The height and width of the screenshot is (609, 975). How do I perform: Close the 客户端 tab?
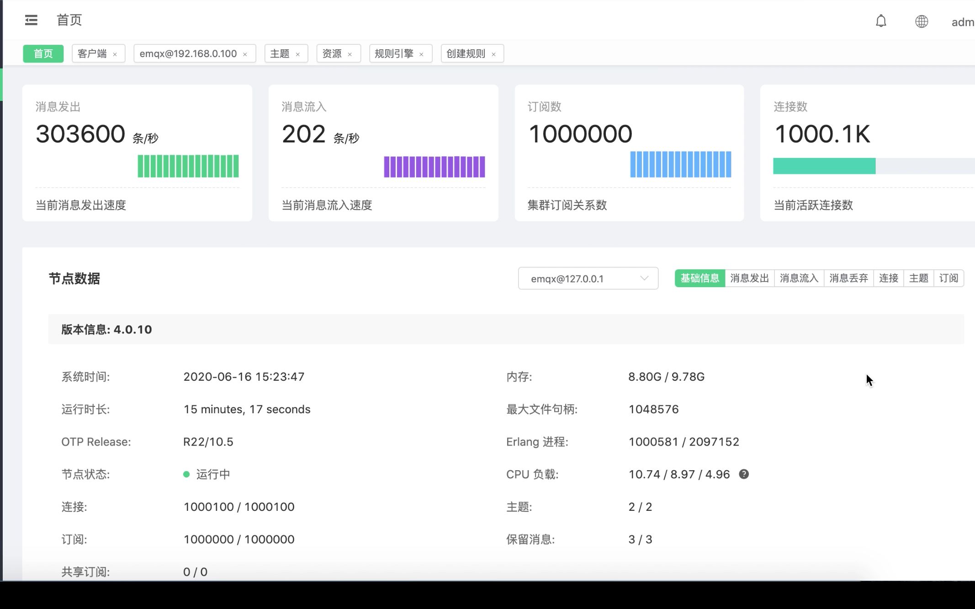pos(115,54)
